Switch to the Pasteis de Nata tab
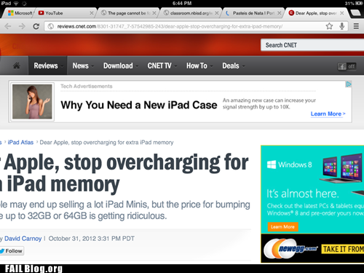 [x=253, y=13]
